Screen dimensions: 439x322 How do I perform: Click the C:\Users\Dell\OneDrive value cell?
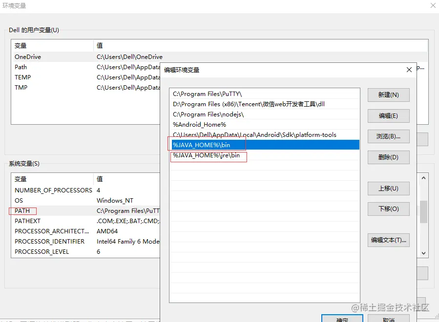(x=129, y=57)
